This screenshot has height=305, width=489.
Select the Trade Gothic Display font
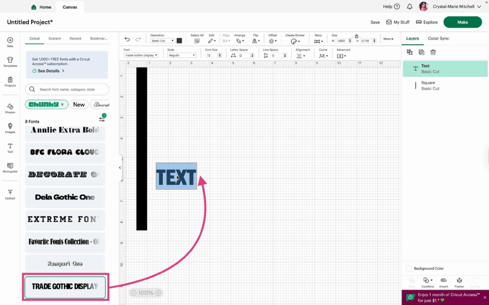coord(65,286)
